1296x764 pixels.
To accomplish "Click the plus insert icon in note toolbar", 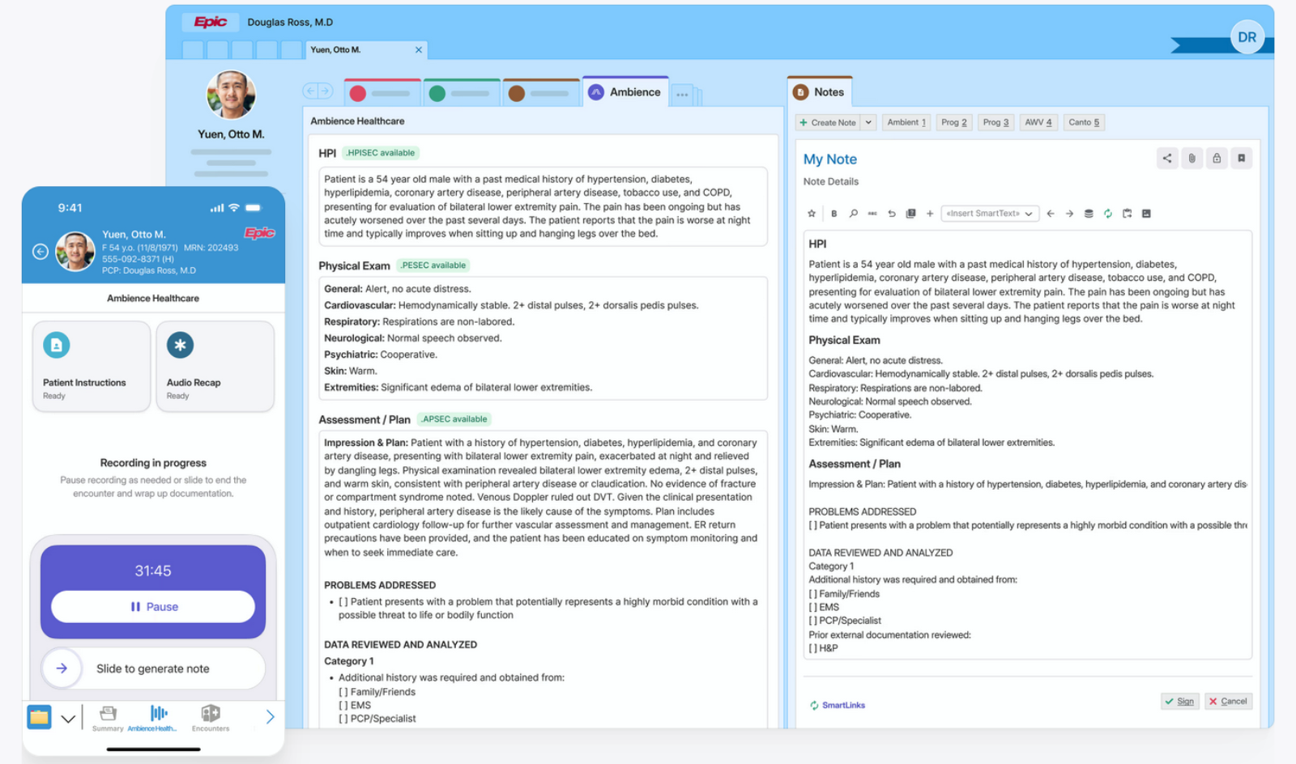I will (930, 214).
